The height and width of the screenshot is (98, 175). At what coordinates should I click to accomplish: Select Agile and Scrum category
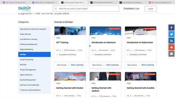point(34,75)
